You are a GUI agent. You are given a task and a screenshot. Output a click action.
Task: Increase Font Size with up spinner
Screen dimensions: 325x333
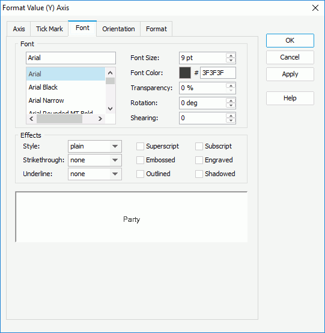coord(231,55)
